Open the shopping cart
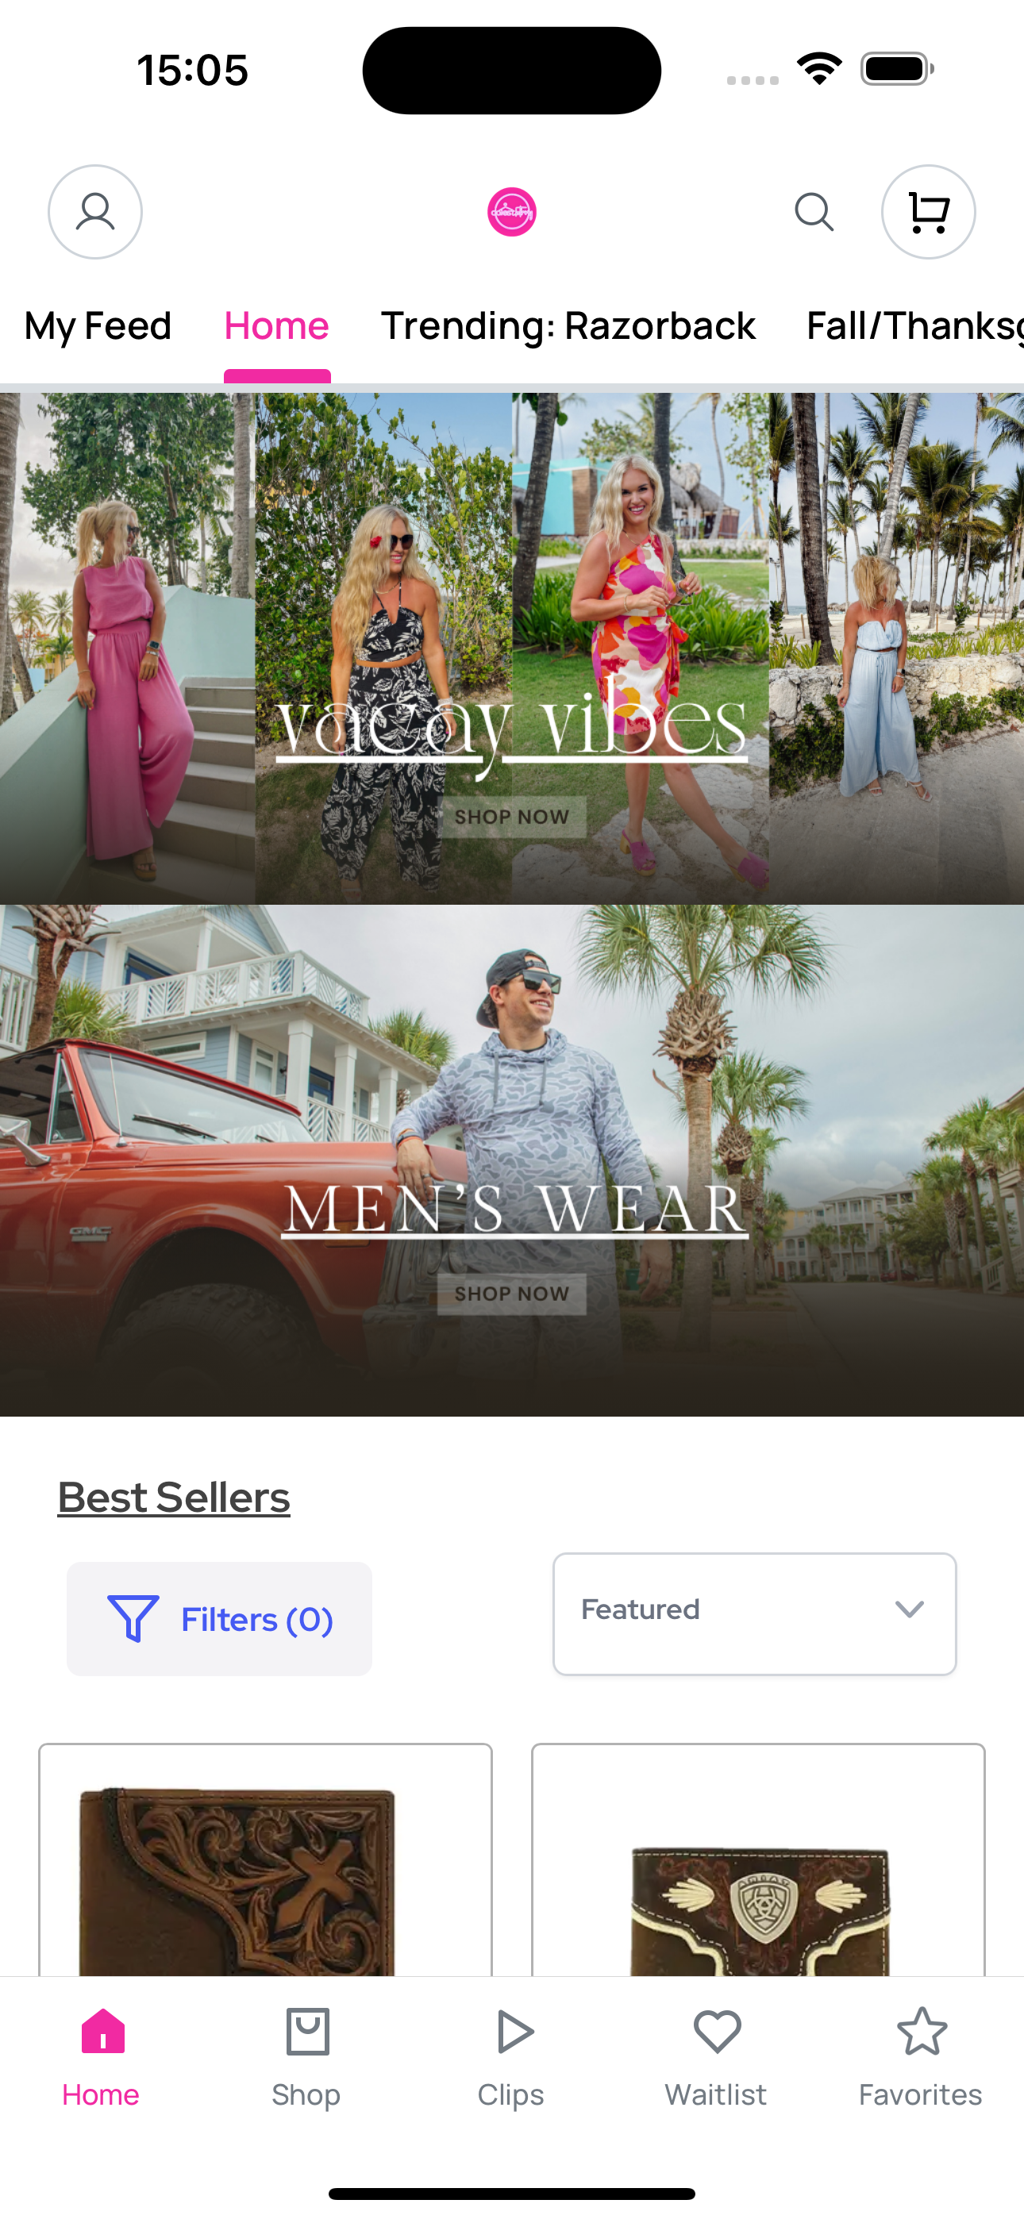The image size is (1024, 2219). tap(928, 212)
